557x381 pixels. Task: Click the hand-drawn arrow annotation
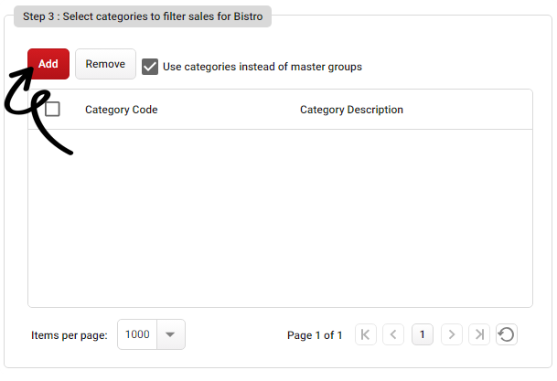[37, 110]
